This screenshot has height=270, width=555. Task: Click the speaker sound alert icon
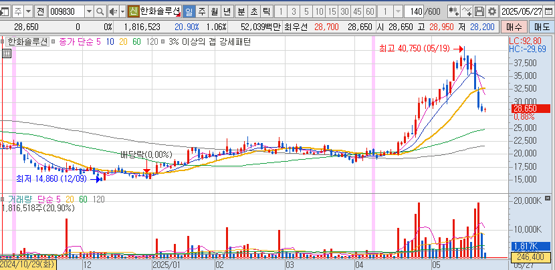pos(113,11)
